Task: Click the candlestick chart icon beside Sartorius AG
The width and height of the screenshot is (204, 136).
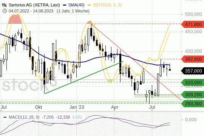Action: pos(5,5)
